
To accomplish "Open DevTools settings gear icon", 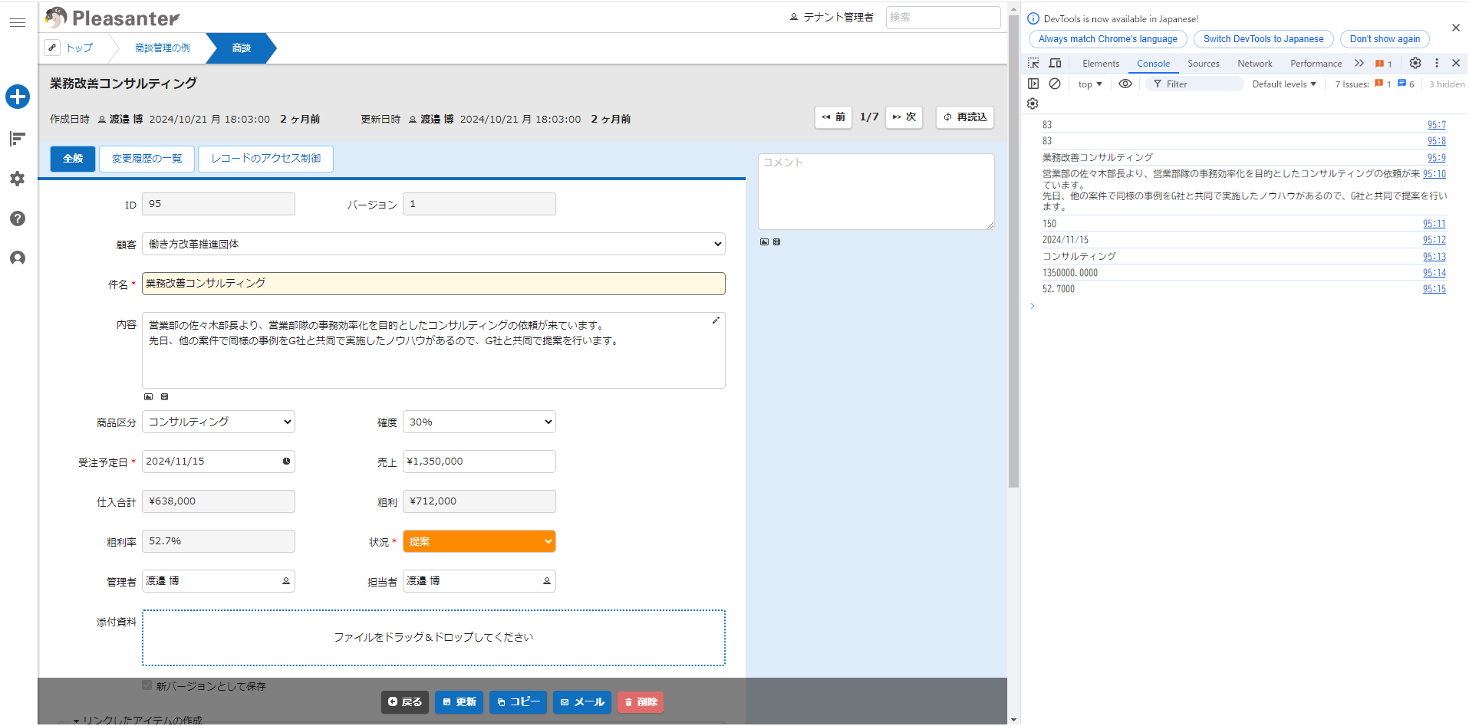I will [1415, 64].
